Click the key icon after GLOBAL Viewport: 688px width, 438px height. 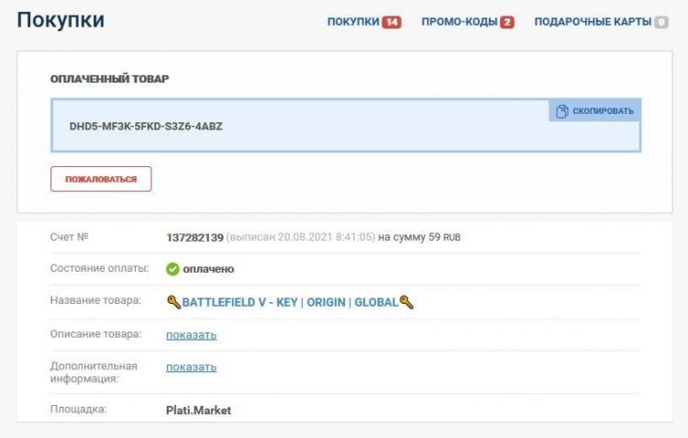(406, 302)
